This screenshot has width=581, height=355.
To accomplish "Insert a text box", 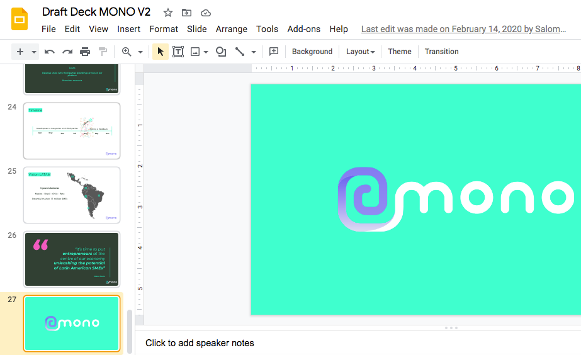I will [178, 52].
